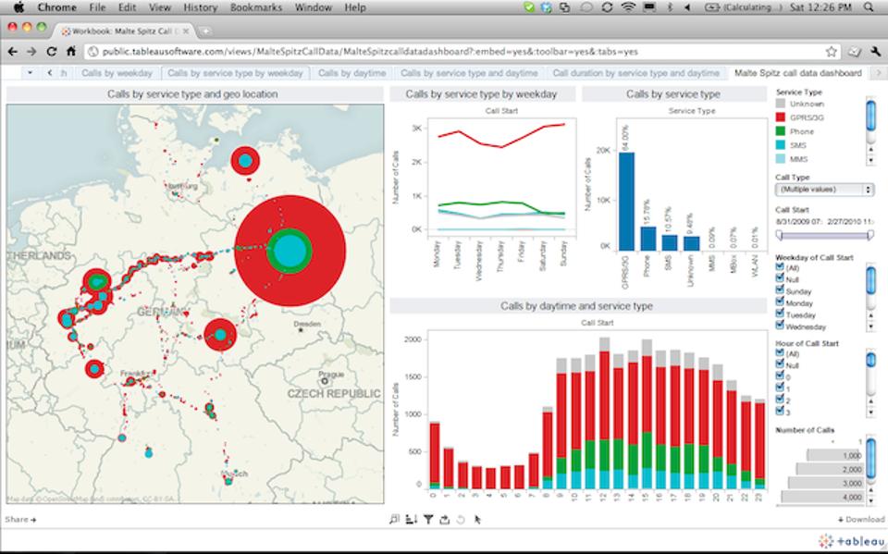Image resolution: width=888 pixels, height=554 pixels.
Task: Open a new browser tab
Action: [205, 31]
